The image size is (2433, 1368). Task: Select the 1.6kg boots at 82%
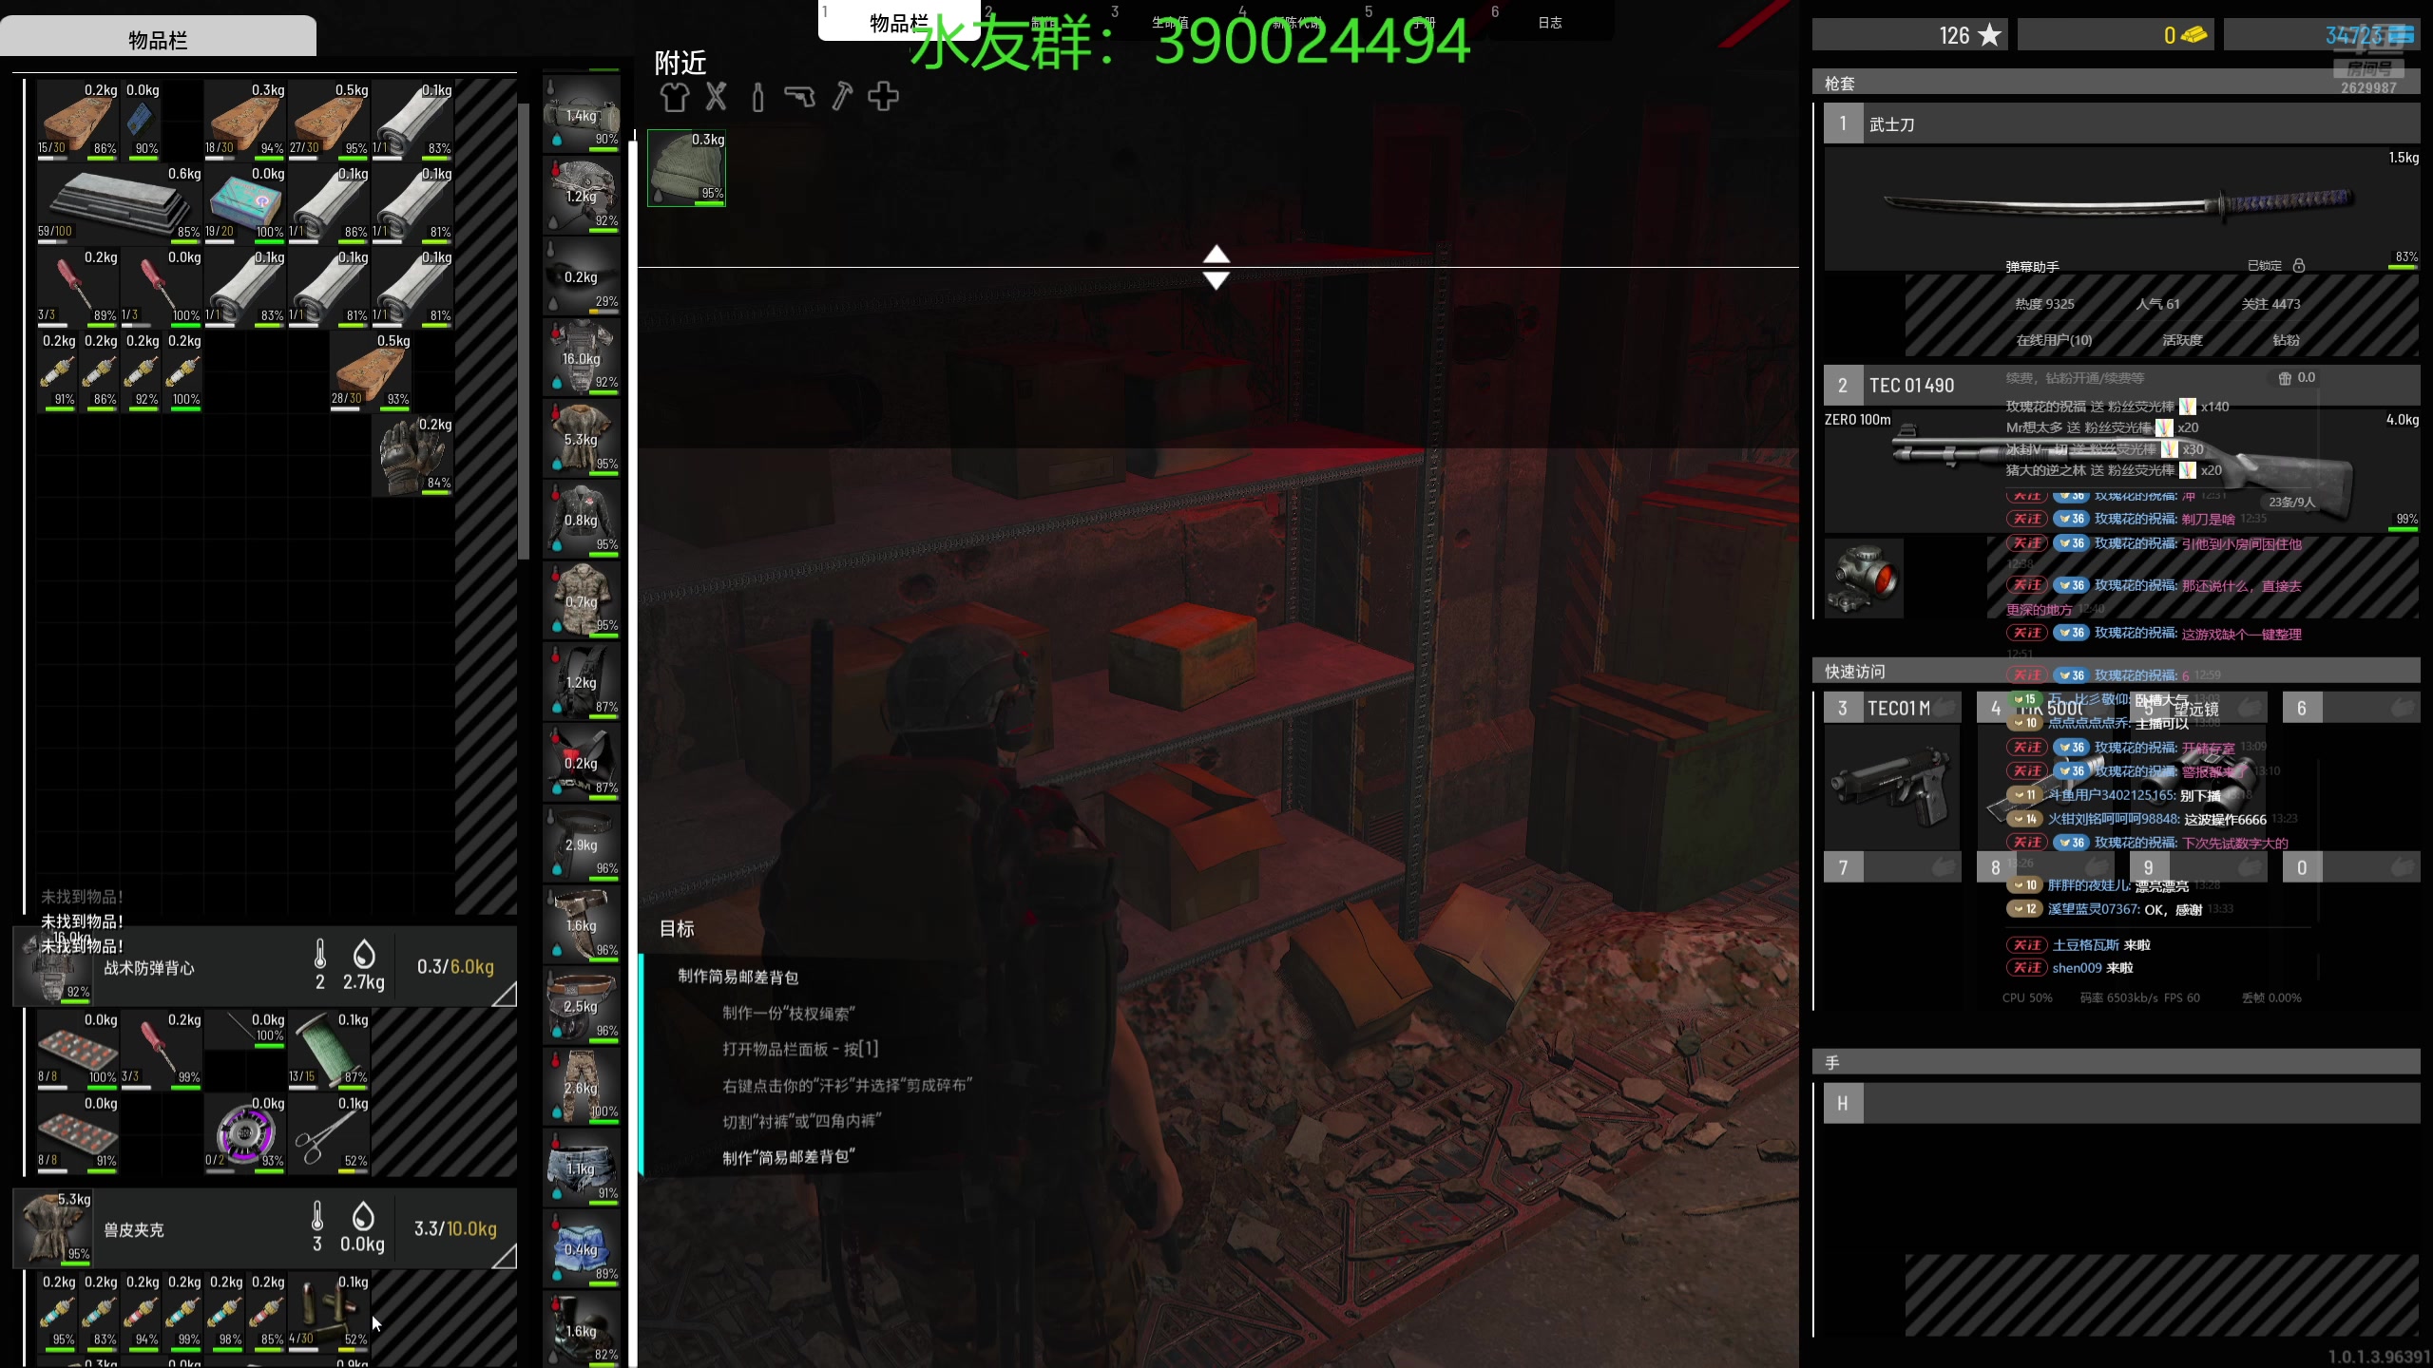click(x=582, y=1329)
